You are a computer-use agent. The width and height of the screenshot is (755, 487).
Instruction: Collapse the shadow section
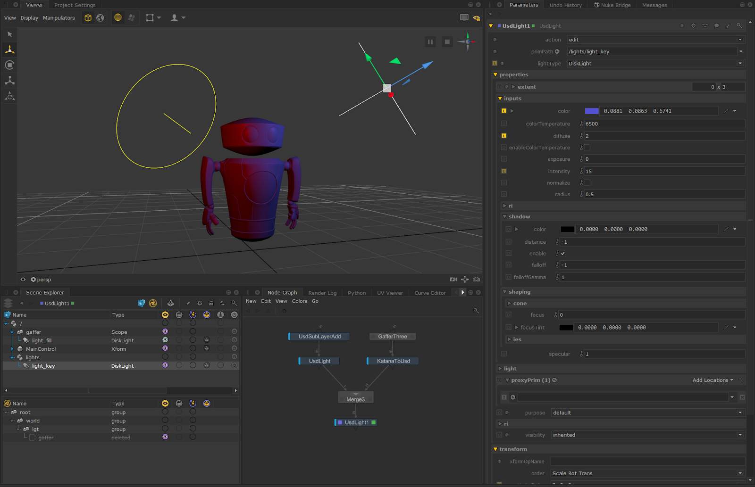coord(505,217)
